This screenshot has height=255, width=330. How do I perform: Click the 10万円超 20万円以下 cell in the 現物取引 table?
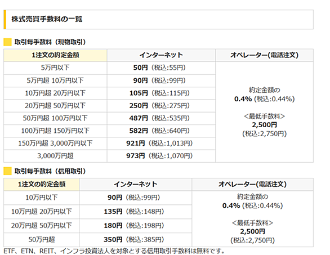click(55, 93)
